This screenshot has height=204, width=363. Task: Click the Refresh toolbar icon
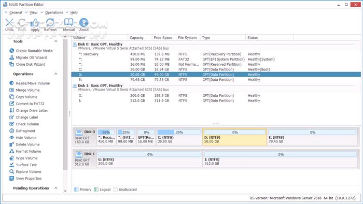[50, 23]
